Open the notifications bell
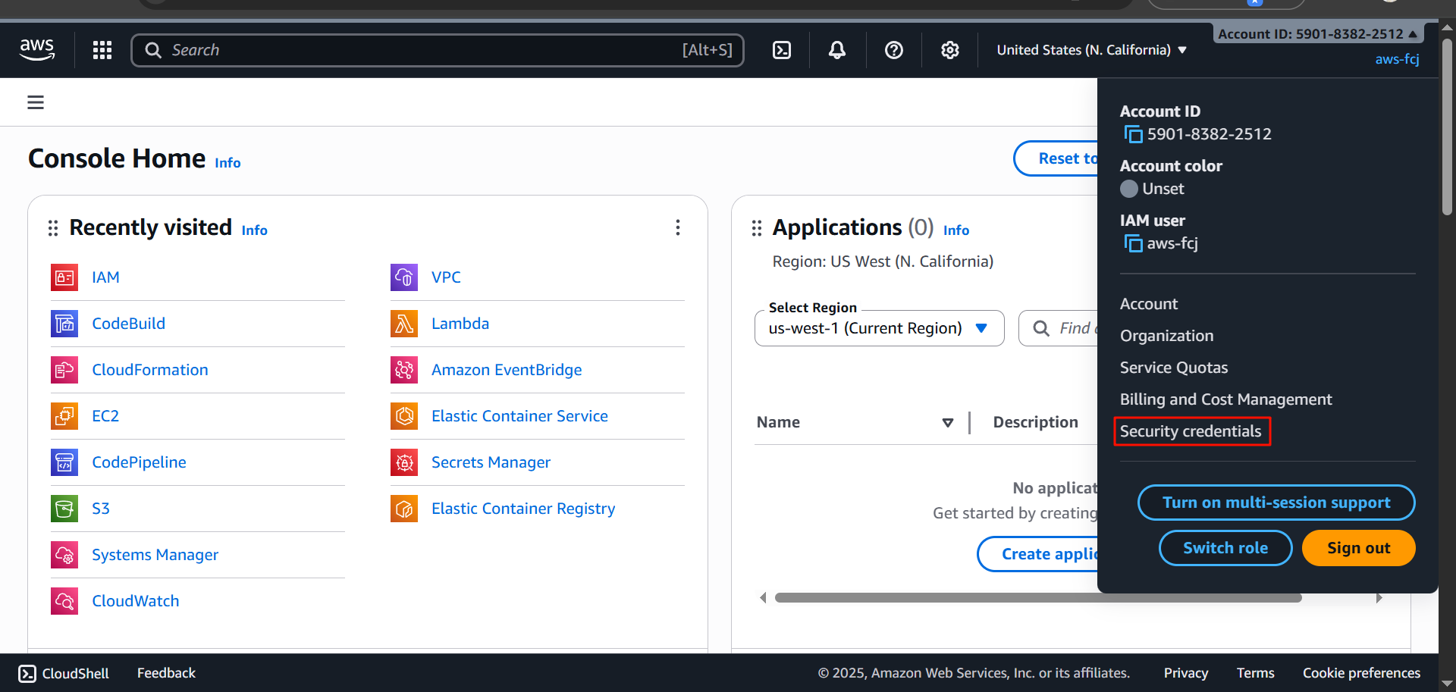The height and width of the screenshot is (692, 1456). point(837,50)
